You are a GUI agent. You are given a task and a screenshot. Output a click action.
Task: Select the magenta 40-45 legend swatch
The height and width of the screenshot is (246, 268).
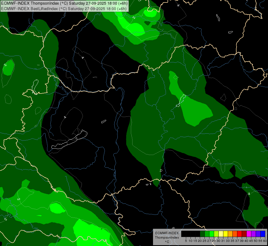tap(249, 234)
